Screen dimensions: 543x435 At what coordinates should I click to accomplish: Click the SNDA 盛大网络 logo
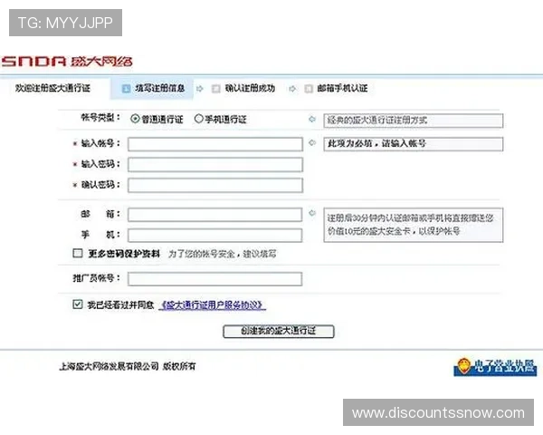67,62
